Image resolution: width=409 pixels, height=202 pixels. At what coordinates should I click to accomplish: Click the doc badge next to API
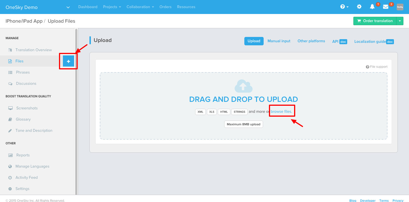tap(343, 42)
